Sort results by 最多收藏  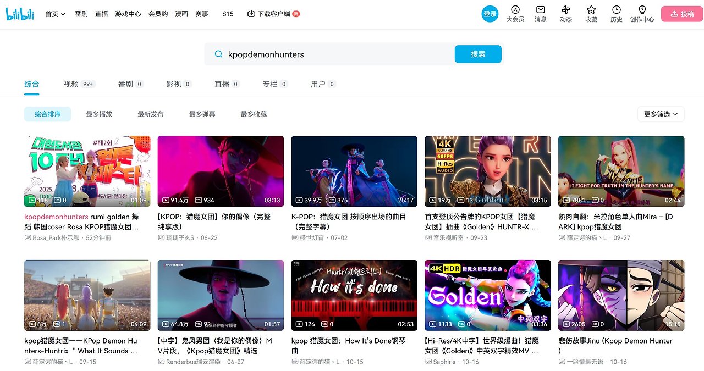pos(254,114)
